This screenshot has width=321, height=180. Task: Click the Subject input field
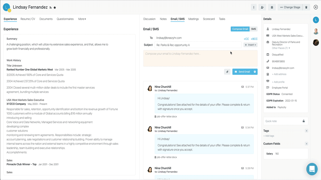pyautogui.click(x=198, y=45)
